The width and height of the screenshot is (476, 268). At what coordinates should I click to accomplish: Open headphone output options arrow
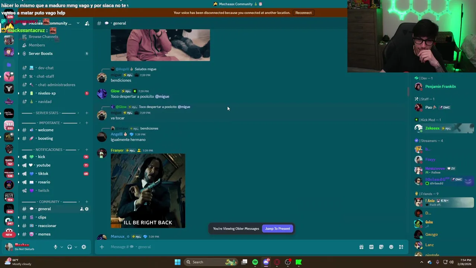(x=76, y=247)
